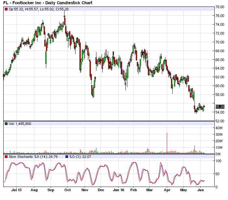Viewport: 228px width, 200px height.
Task: Click the green Vol legend square
Action: [x=6, y=124]
